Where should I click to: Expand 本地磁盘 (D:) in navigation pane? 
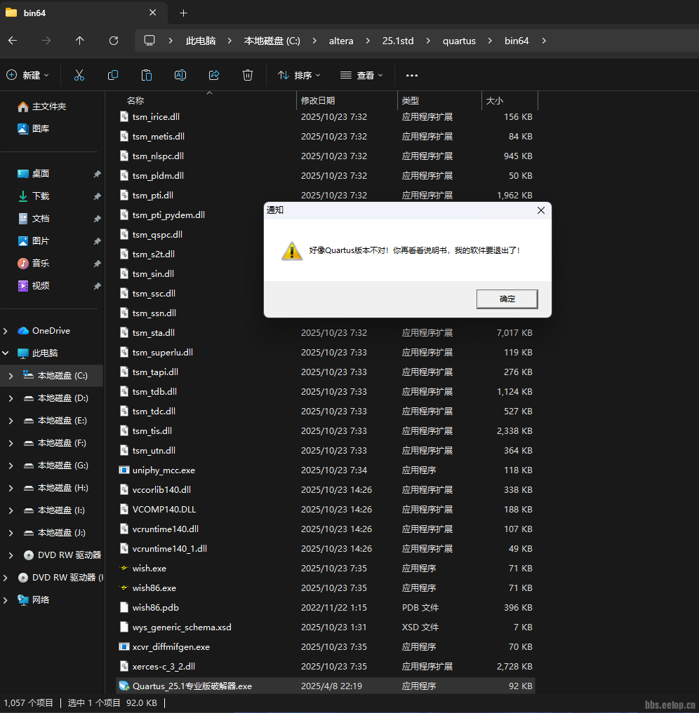click(x=11, y=398)
